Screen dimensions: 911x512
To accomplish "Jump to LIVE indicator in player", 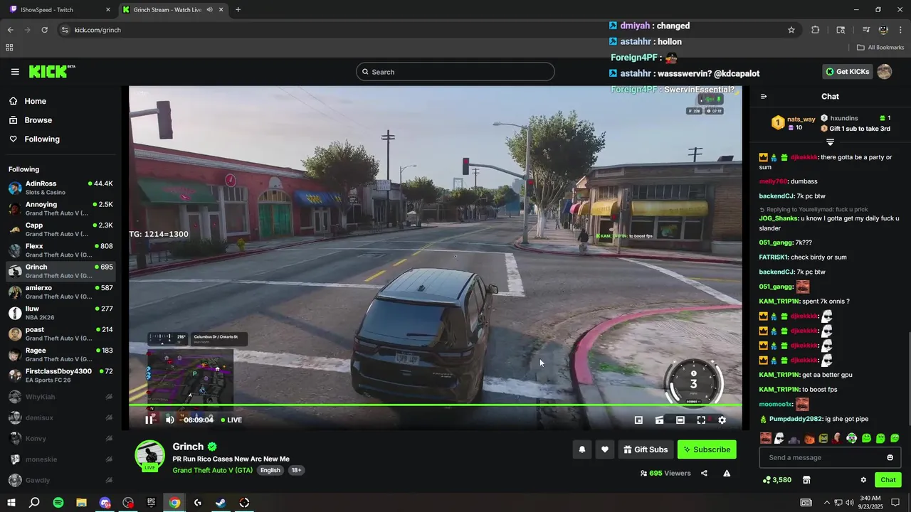I will click(231, 420).
